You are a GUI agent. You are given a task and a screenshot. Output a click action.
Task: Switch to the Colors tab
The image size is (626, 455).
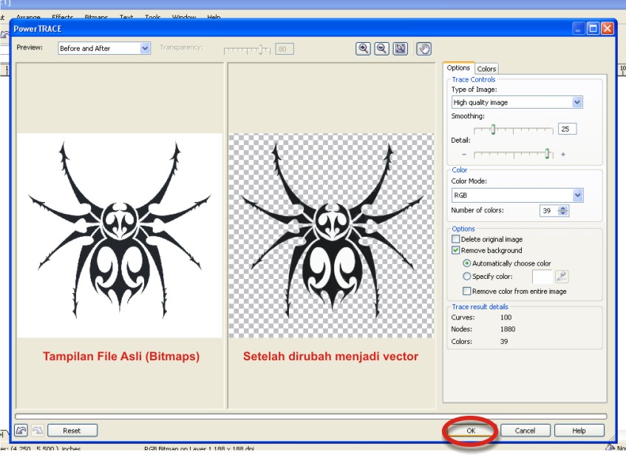click(486, 69)
